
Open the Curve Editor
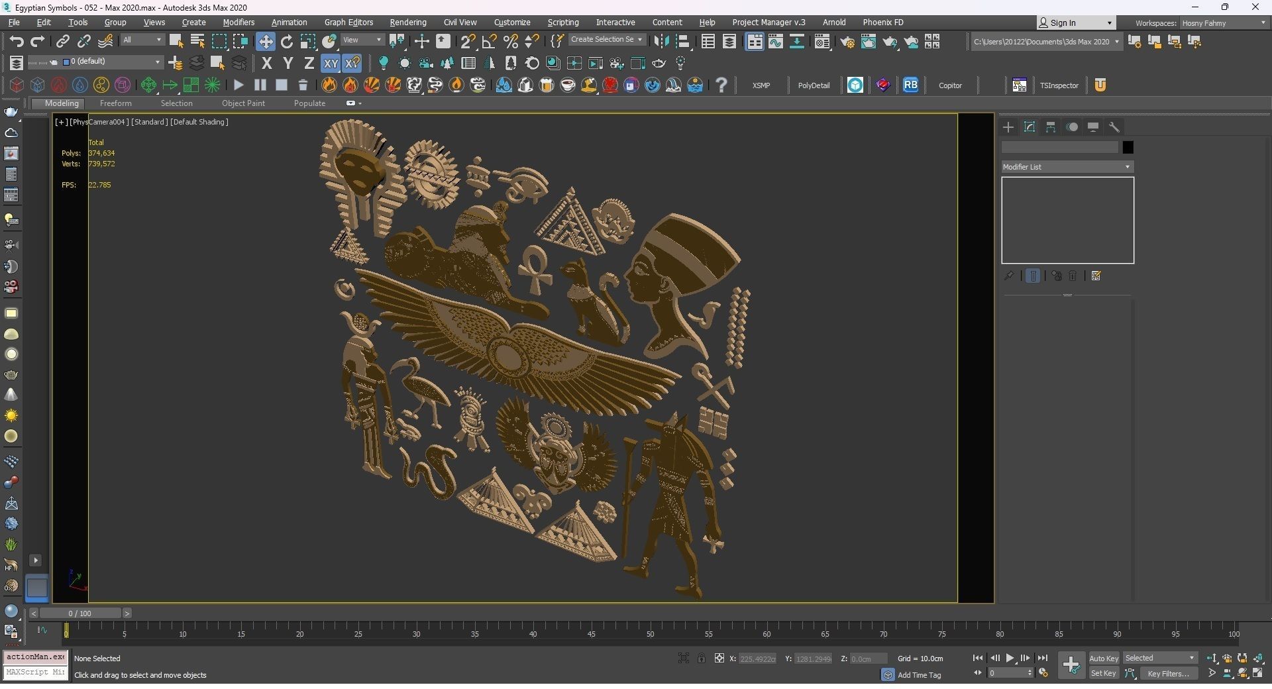click(x=776, y=41)
